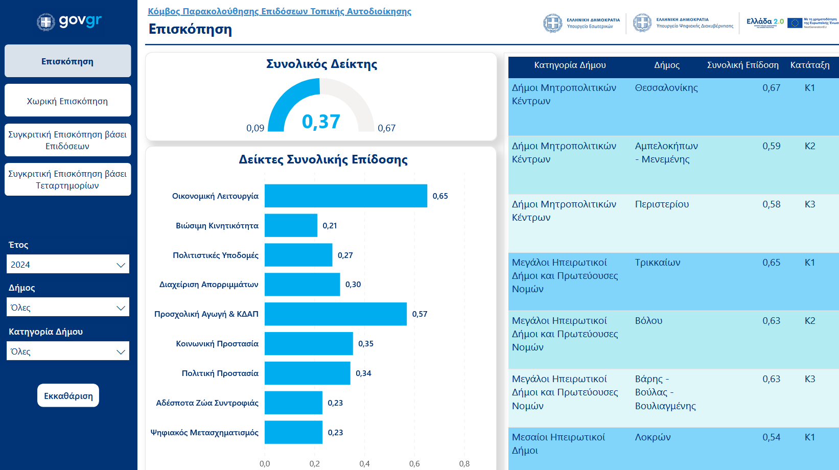839x470 pixels.
Task: Go to Συγκριτική Επισκόπηση βάσει Τεταρτημορίων
Action: point(67,180)
